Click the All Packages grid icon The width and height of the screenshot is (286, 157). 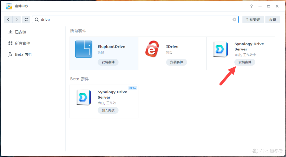point(10,43)
